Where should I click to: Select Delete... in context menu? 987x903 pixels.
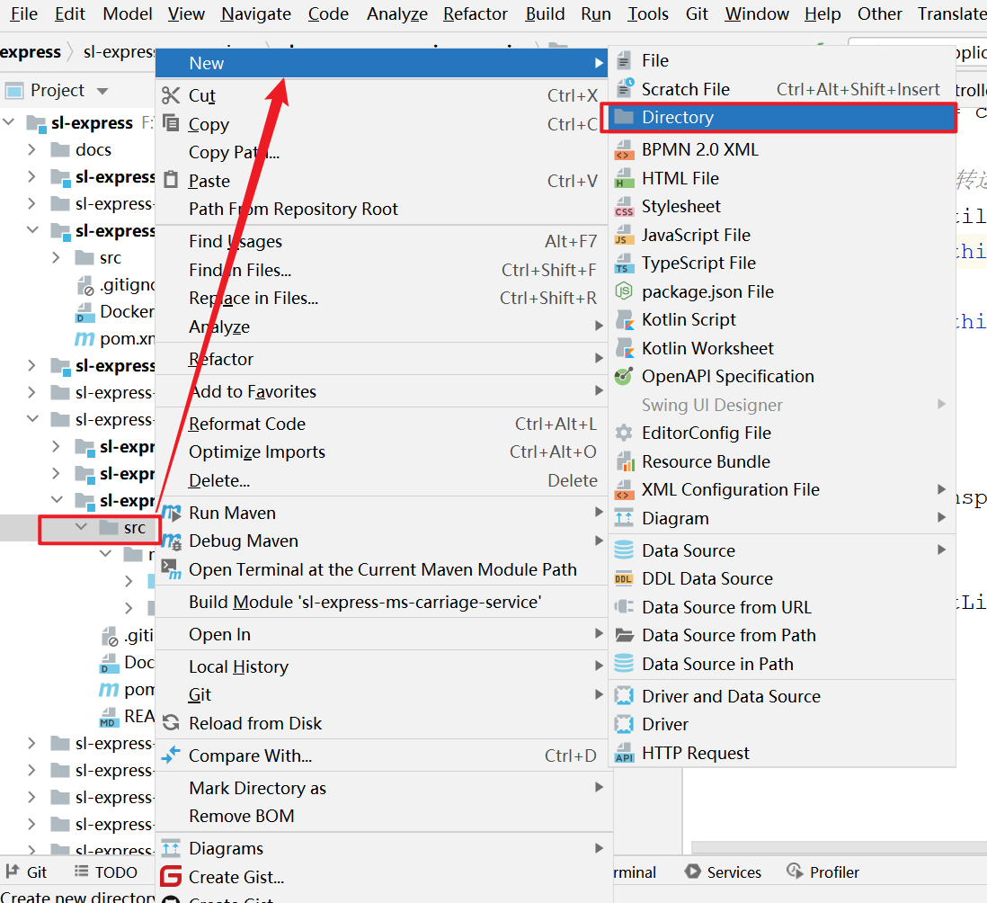click(383, 480)
